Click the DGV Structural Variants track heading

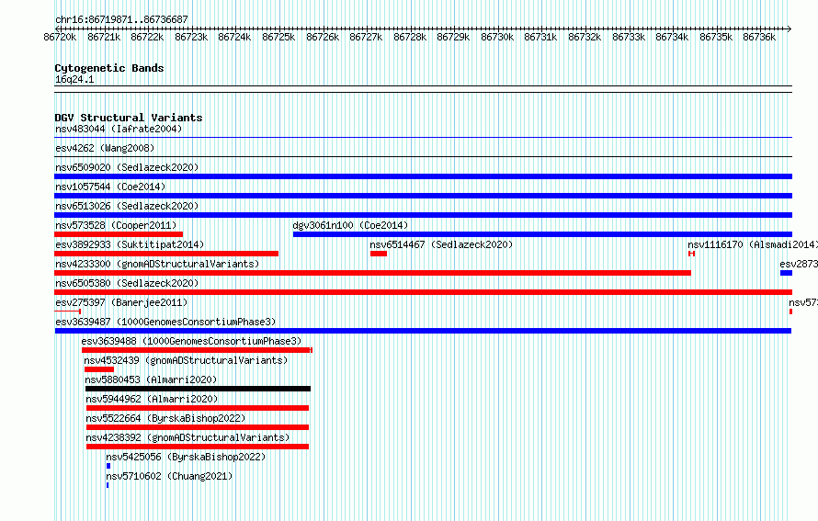(x=129, y=118)
